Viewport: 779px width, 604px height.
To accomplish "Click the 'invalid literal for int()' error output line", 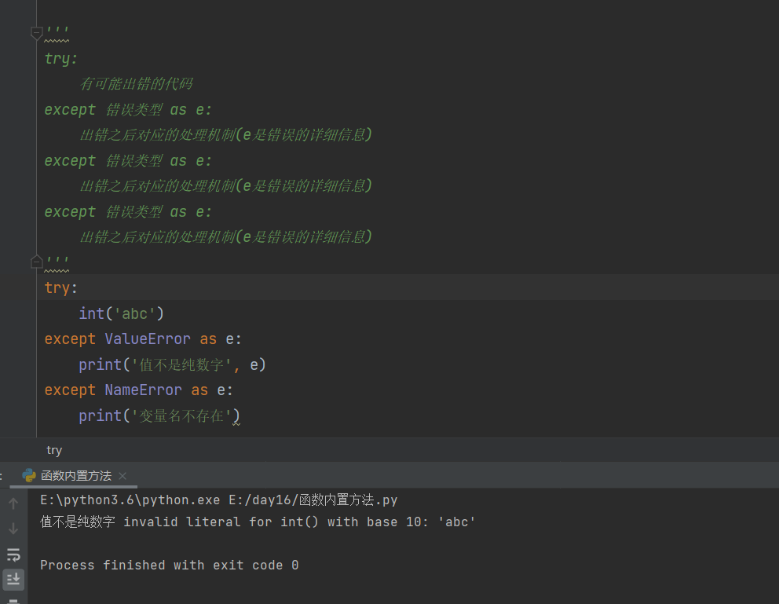I will 258,522.
